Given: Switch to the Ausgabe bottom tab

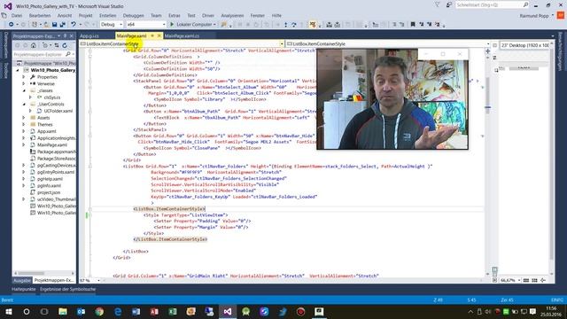Looking at the screenshot, I should pos(21,280).
